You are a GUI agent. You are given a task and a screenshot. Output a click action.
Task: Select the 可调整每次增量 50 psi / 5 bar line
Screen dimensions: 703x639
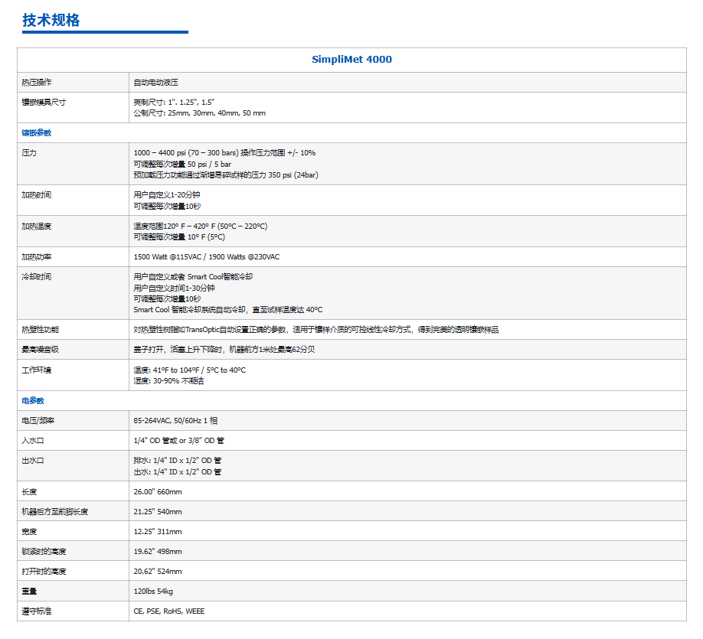(182, 164)
